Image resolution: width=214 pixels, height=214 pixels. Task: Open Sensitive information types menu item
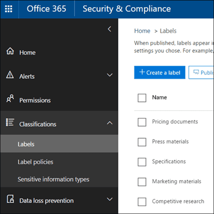[53, 179]
